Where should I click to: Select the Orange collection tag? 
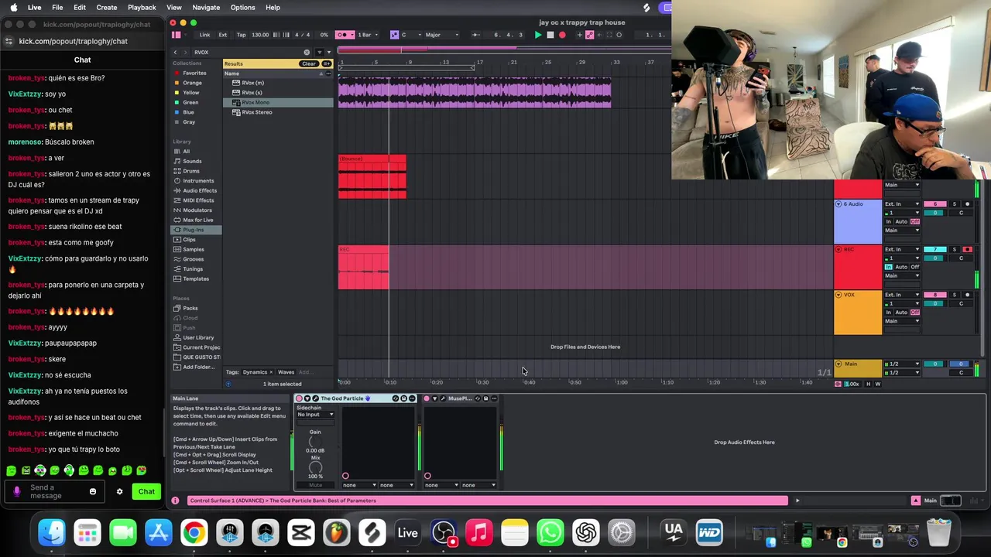click(x=192, y=83)
